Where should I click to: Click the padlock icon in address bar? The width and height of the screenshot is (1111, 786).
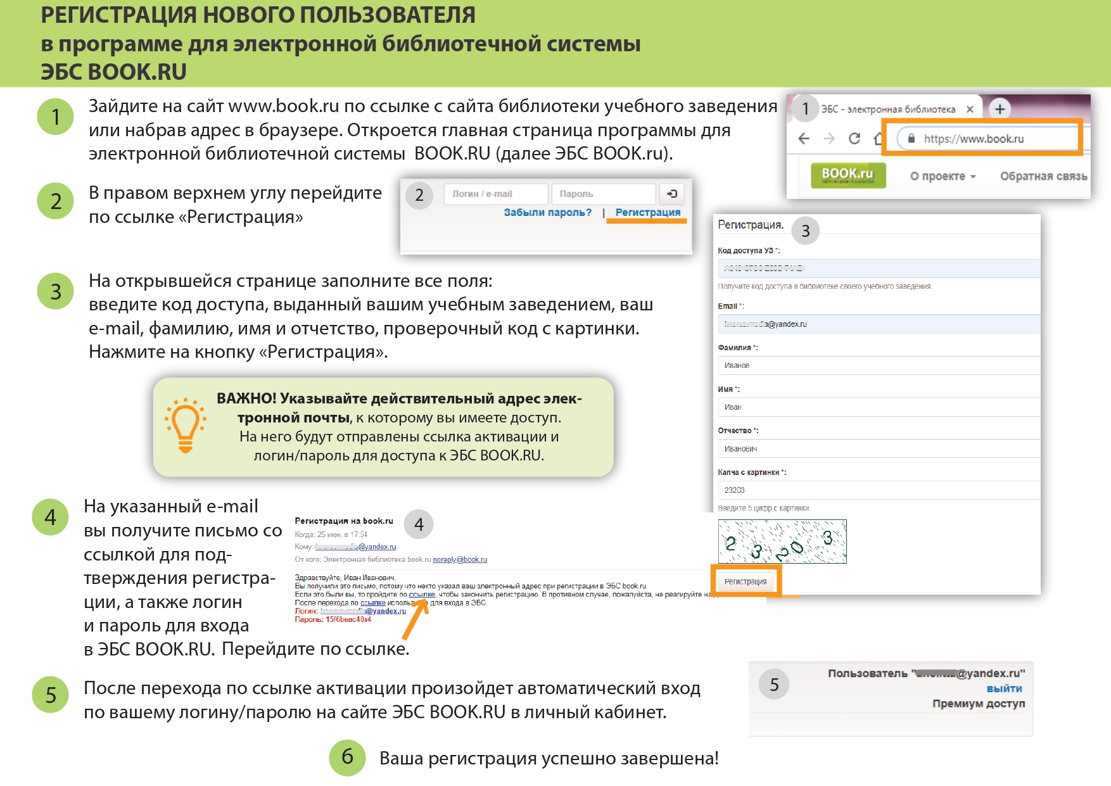(911, 139)
